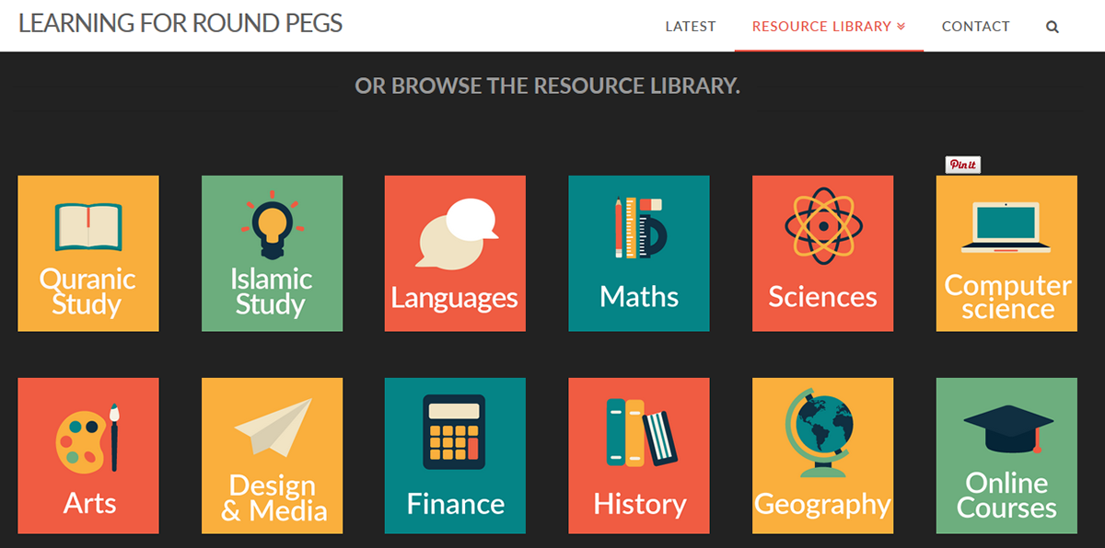
Task: Open the lightbulb Islamic Study icon
Action: coord(271,225)
